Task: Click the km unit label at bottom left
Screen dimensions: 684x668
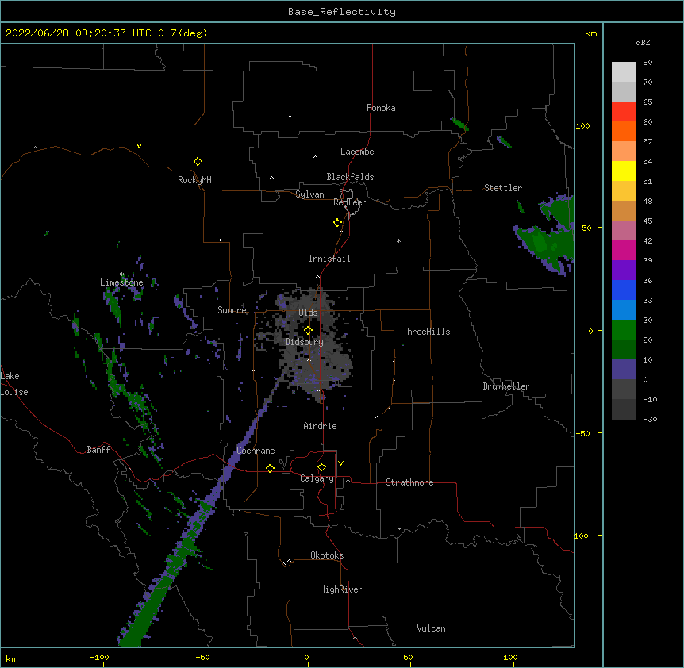Action: tap(12, 659)
